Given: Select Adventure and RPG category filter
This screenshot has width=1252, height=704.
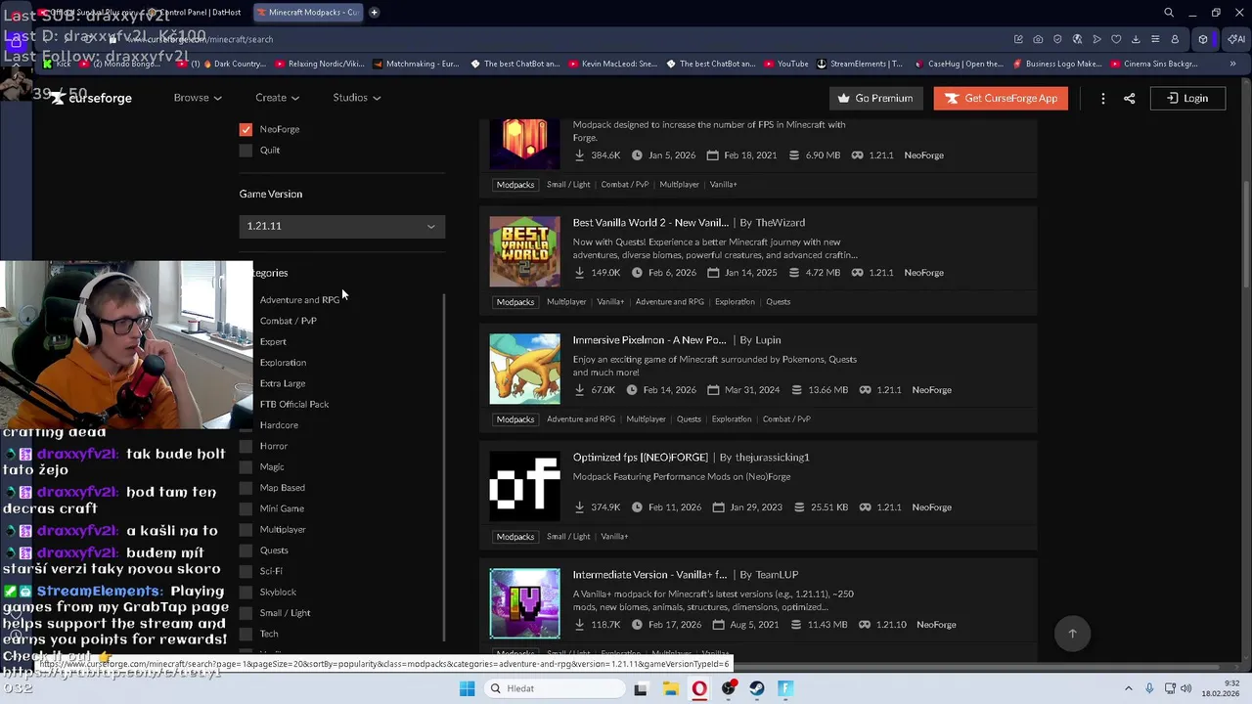Looking at the screenshot, I should [x=299, y=300].
